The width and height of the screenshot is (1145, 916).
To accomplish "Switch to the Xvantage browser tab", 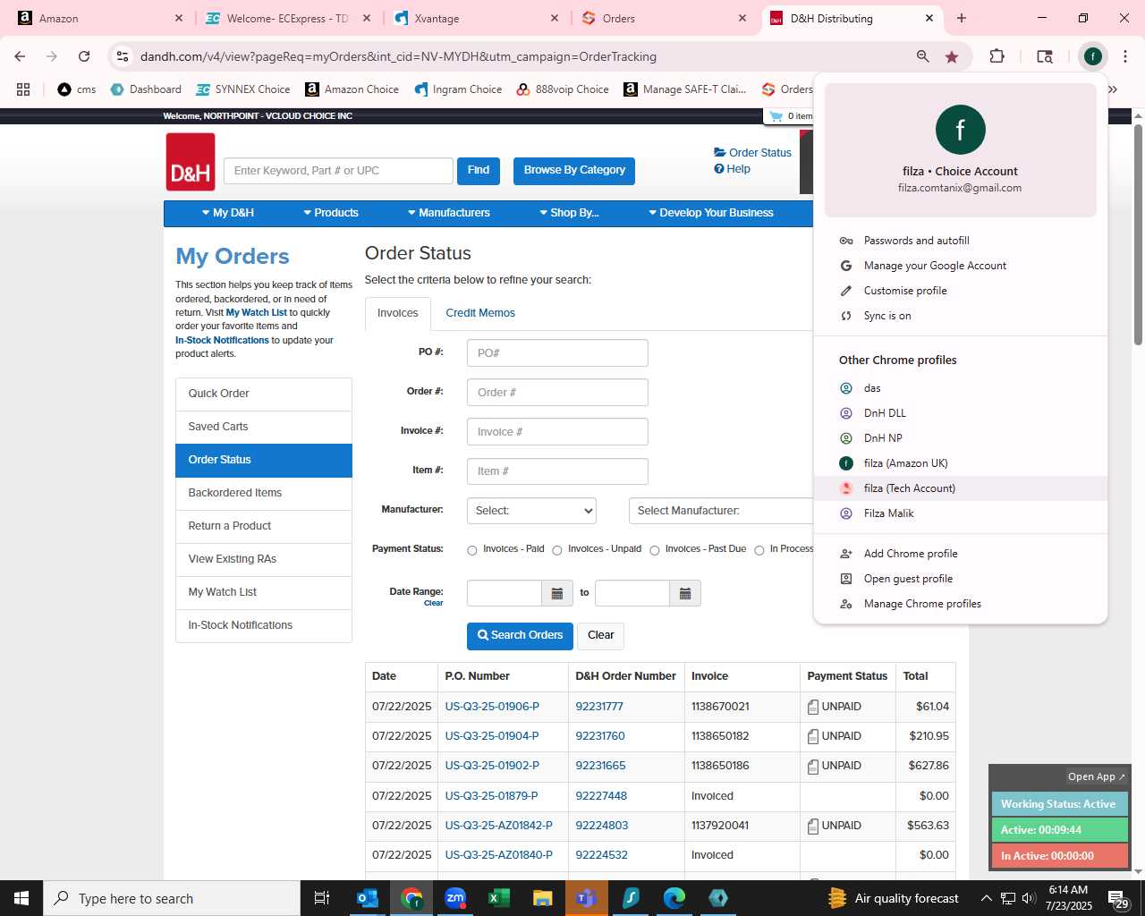I will [476, 18].
